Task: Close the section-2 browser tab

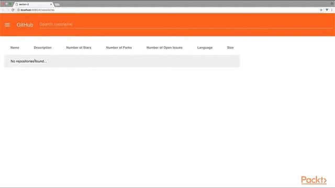Action: (x=51, y=4)
